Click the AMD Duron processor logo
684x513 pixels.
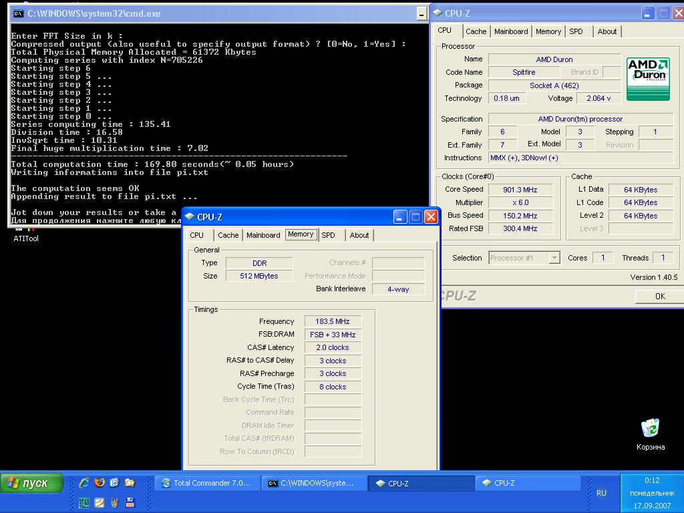648,79
